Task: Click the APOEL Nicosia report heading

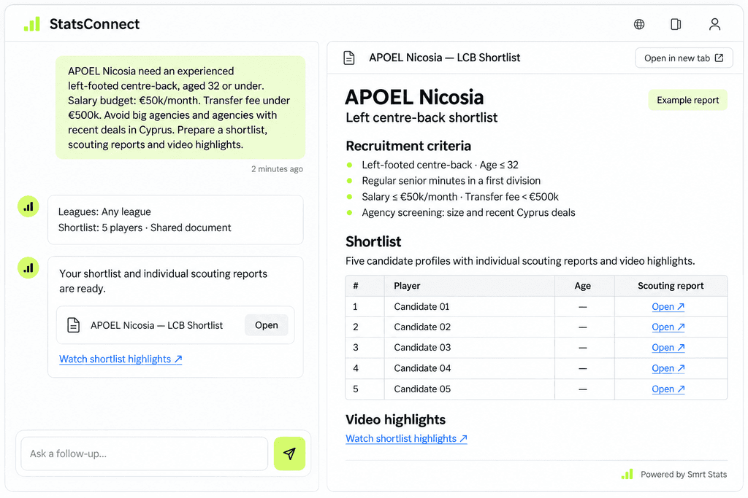Action: [x=414, y=98]
